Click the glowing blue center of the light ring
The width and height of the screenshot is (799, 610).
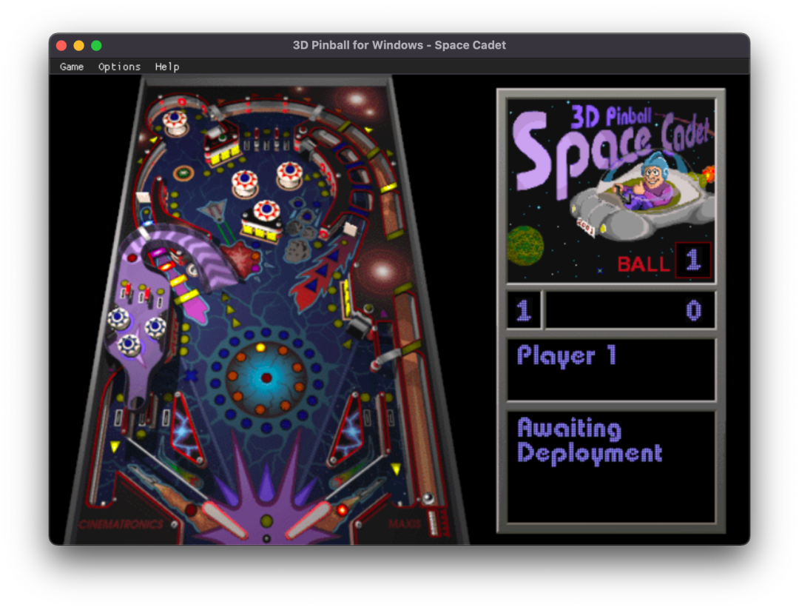click(266, 378)
